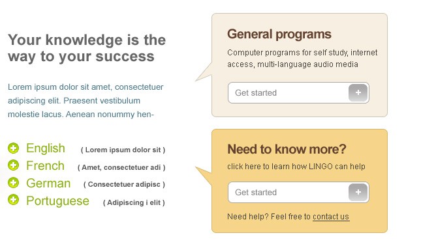Click the green plus icon beside English

tap(14, 148)
